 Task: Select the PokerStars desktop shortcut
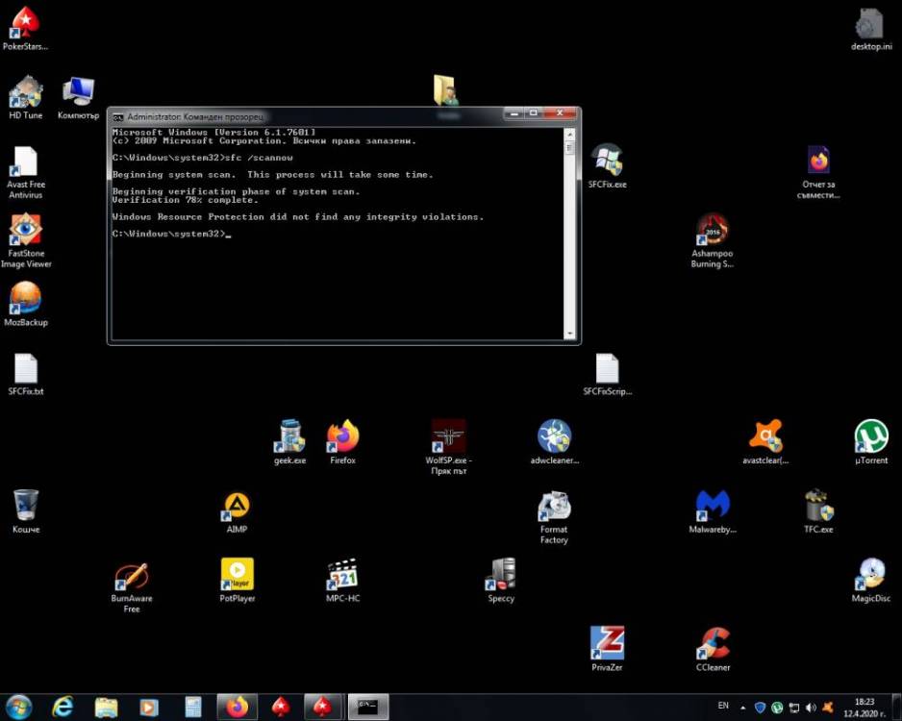[x=25, y=28]
